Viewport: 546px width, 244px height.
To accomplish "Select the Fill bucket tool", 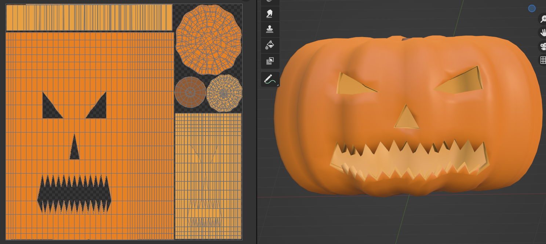I will coord(270,45).
